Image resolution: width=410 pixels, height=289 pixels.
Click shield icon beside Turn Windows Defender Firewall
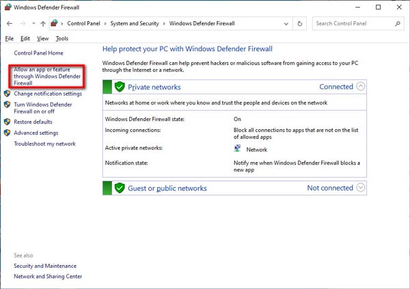(7, 105)
